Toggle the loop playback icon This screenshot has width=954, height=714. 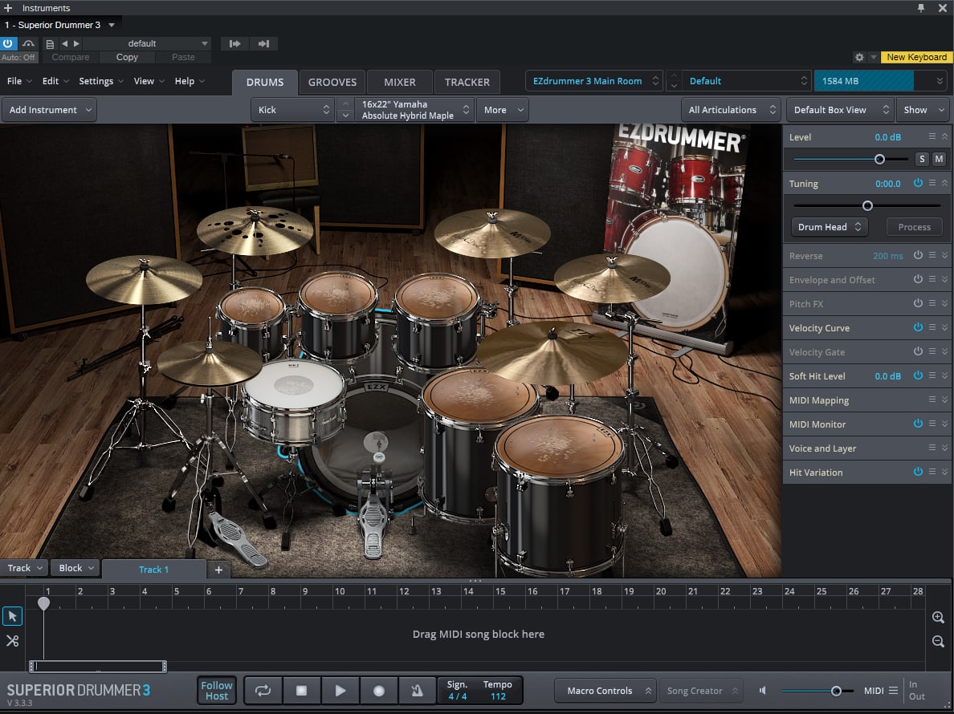tap(263, 690)
